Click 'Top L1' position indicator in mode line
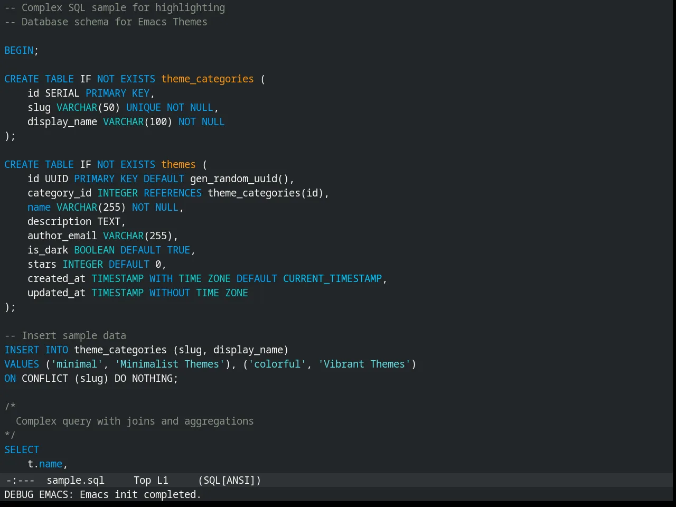 pyautogui.click(x=151, y=481)
